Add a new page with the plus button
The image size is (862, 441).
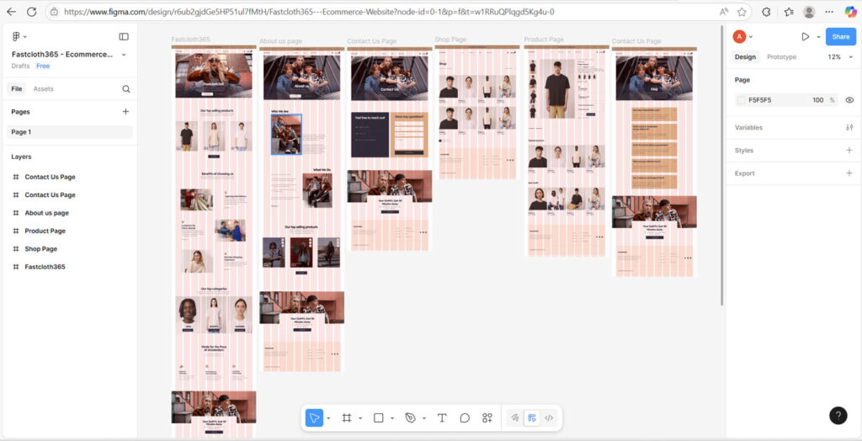coord(125,111)
